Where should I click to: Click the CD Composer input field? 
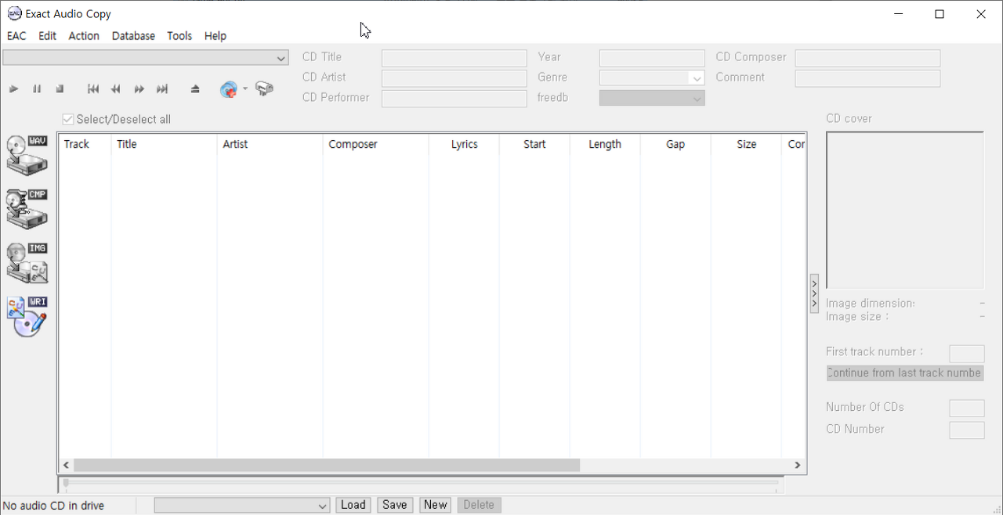coord(867,58)
